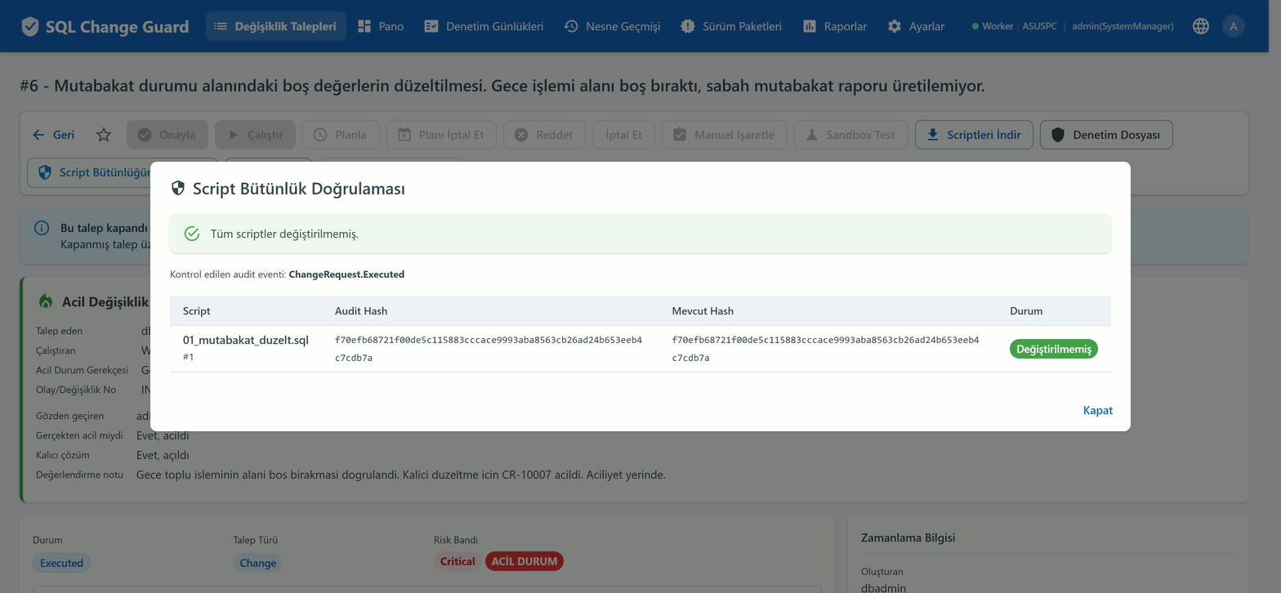Click the request #6 title
The image size is (1281, 593).
click(x=502, y=85)
